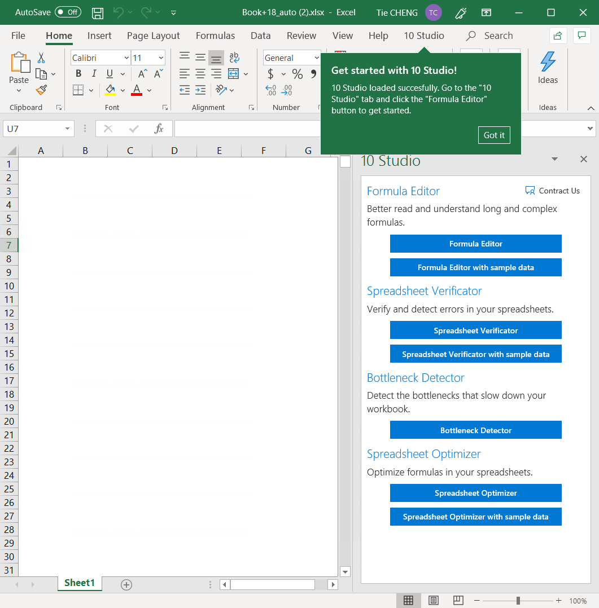Click the Wrap Text icon
Viewport: 599px width, 608px height.
[234, 58]
